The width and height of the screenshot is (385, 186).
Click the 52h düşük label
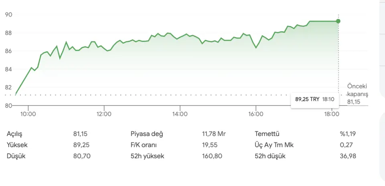(270, 156)
